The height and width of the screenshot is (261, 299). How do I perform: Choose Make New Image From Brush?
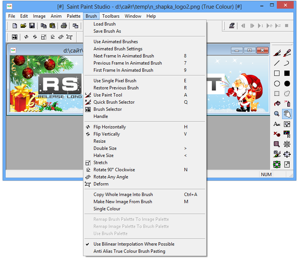click(x=145, y=202)
